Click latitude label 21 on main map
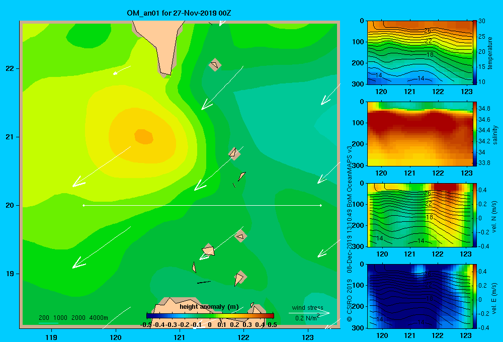Screen dimensions: 503x342 10,137
